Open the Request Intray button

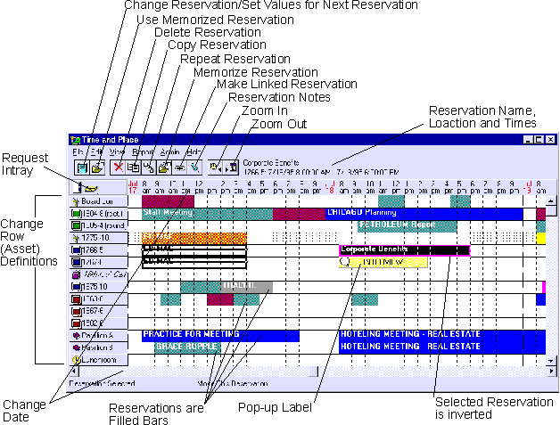[89, 187]
